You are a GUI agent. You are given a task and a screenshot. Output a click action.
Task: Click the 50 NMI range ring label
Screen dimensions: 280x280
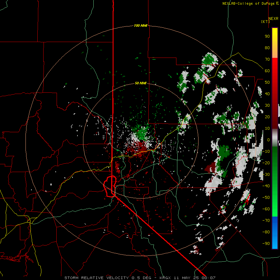coord(141,83)
